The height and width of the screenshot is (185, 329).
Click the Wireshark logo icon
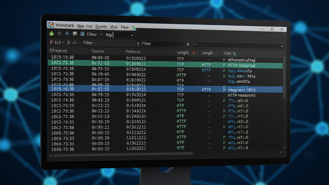[51, 25]
